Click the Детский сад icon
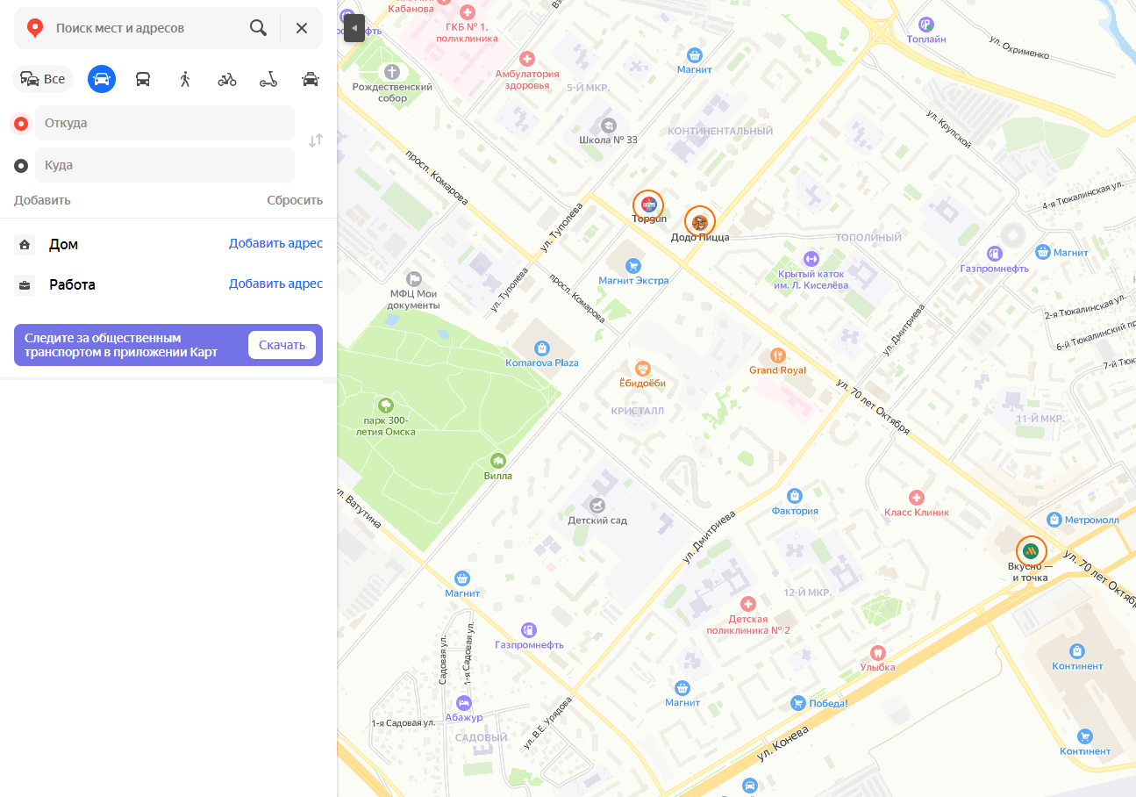Image resolution: width=1136 pixels, height=797 pixels. point(597,505)
